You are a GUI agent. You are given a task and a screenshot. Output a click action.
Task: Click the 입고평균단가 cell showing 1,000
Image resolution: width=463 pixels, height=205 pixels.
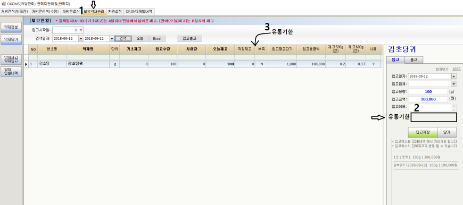(282, 64)
